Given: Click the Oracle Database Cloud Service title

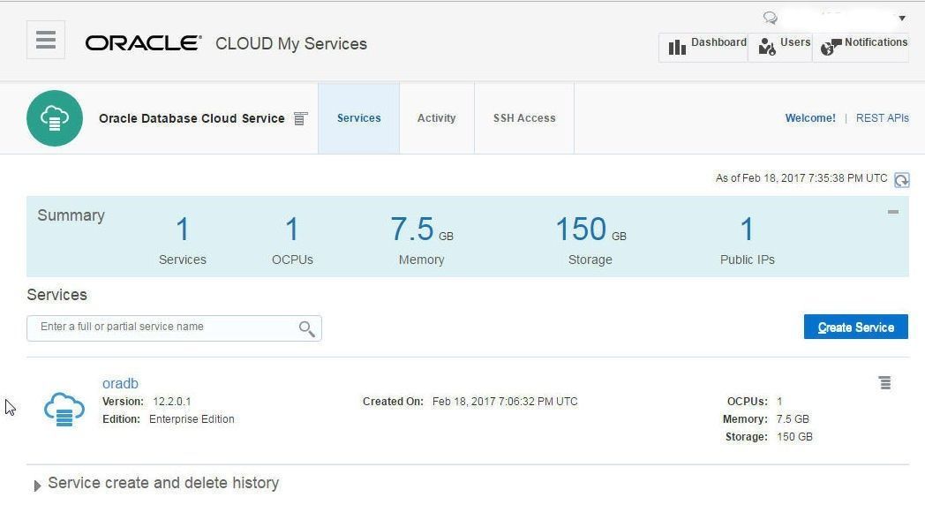Looking at the screenshot, I should click(x=192, y=118).
